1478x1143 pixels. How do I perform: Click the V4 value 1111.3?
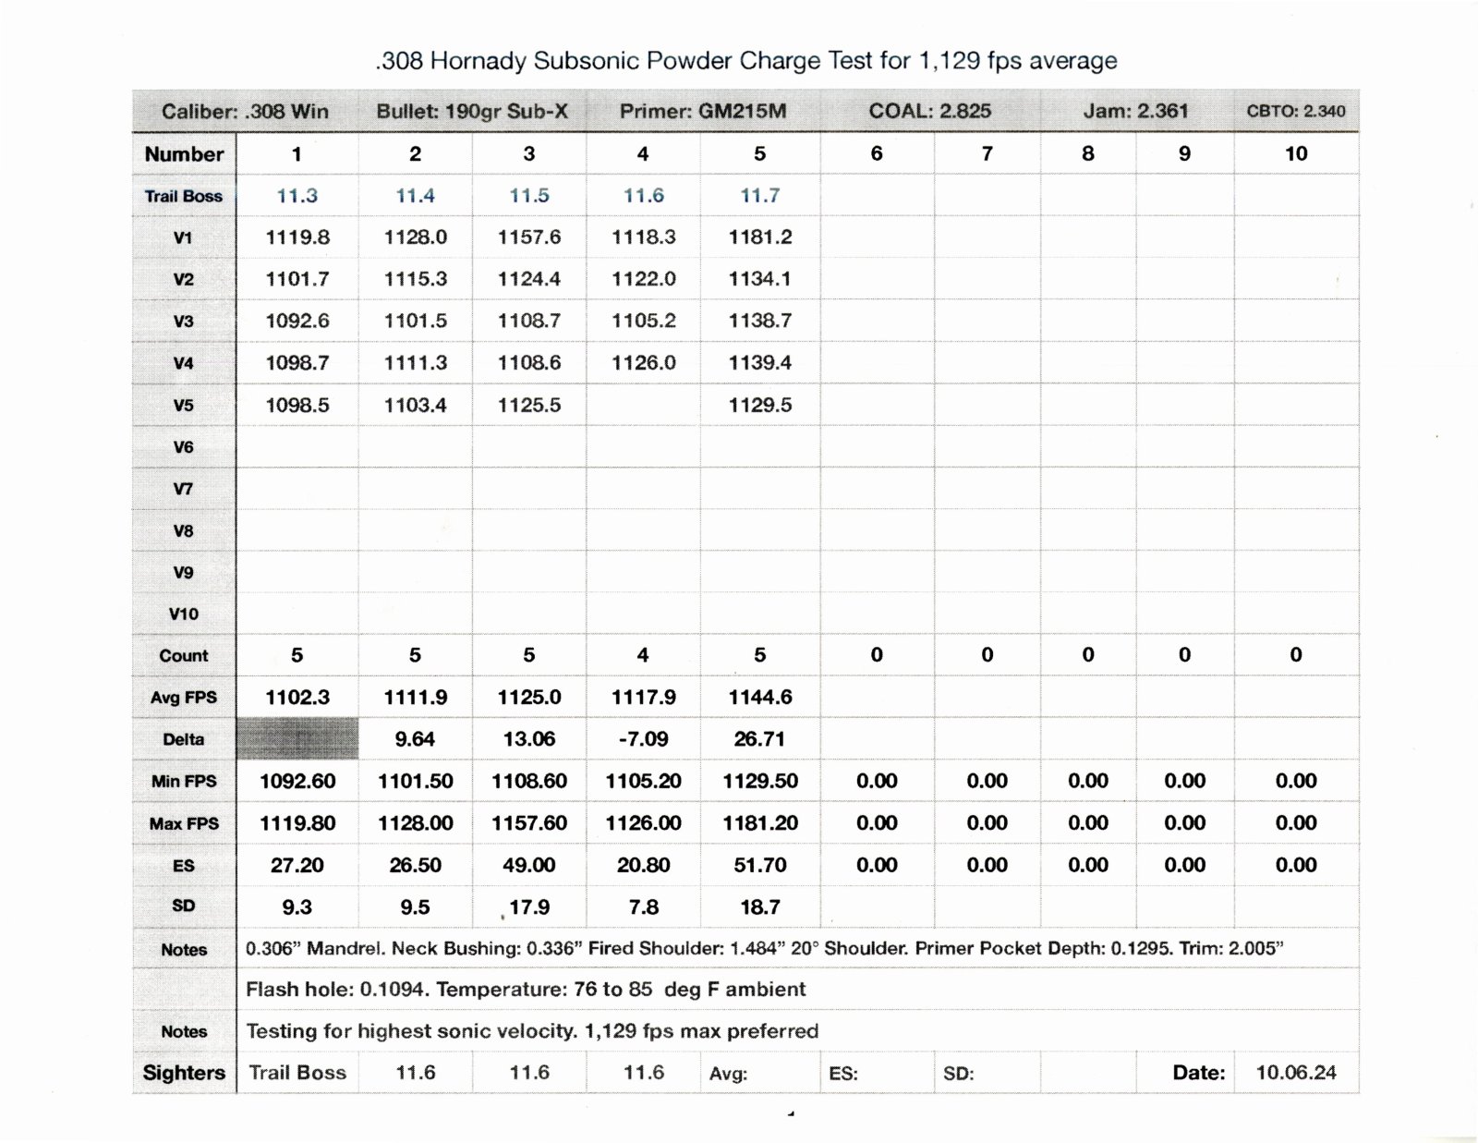pyautogui.click(x=416, y=363)
